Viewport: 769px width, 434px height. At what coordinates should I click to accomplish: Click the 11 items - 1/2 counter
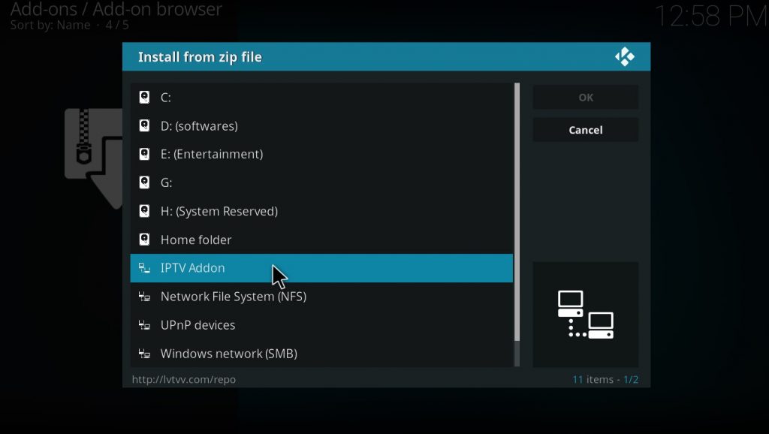(605, 379)
